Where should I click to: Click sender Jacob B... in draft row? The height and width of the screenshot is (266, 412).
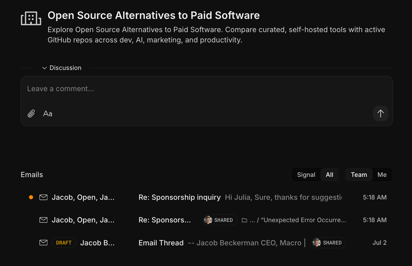click(x=97, y=242)
